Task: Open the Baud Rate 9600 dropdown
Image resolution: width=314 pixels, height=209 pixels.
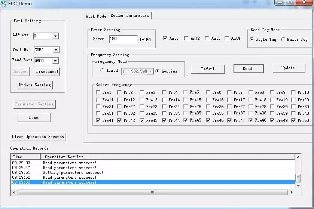Action: click(x=55, y=61)
